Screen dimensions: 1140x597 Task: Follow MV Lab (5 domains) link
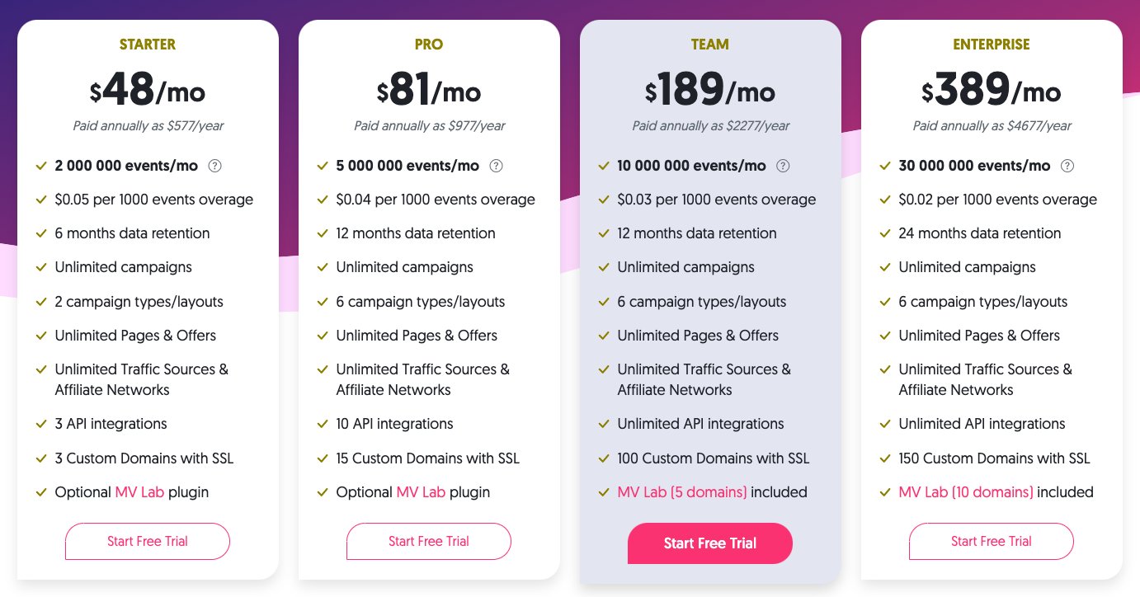[x=682, y=492]
